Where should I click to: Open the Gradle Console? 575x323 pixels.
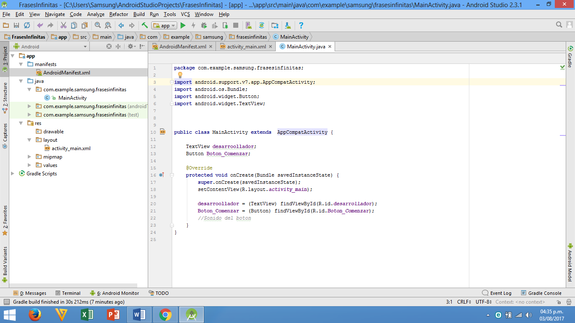(541, 293)
